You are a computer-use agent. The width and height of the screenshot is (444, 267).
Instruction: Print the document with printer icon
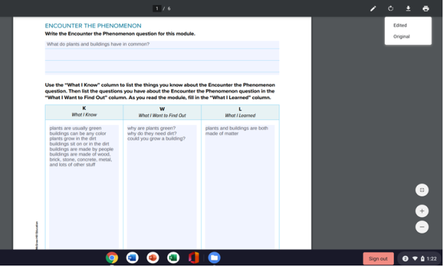pos(425,9)
